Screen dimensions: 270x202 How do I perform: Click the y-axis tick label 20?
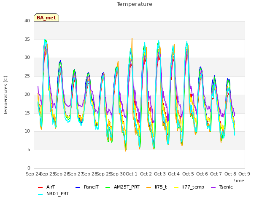[27, 94]
